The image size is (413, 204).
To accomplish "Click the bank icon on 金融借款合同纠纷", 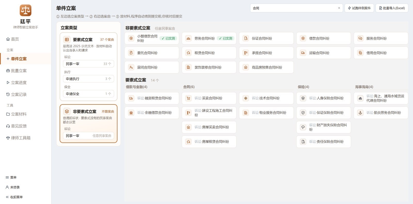I will [131, 113].
